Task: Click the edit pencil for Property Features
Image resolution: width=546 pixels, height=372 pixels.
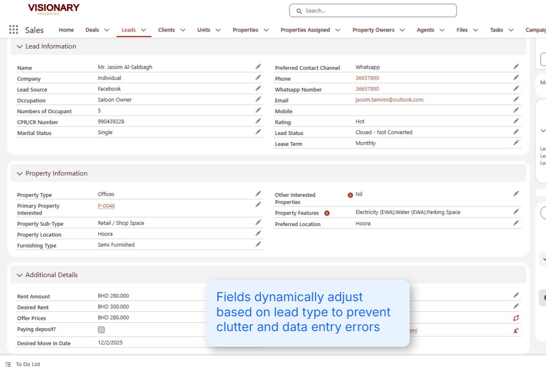Action: click(x=516, y=213)
